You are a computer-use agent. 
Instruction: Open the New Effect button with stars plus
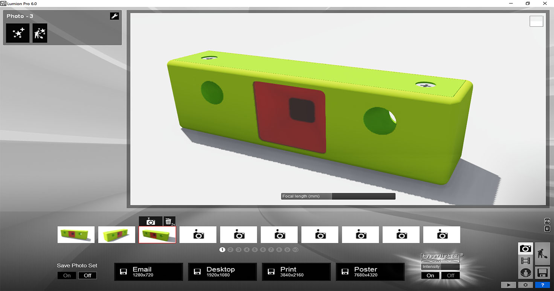coord(18,33)
